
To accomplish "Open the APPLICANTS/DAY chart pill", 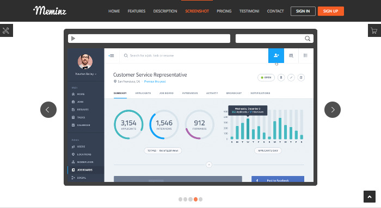I will tap(268, 150).
